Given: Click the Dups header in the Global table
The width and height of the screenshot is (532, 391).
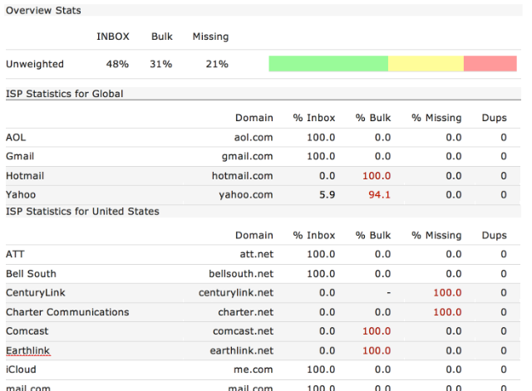Looking at the screenshot, I should pos(495,118).
